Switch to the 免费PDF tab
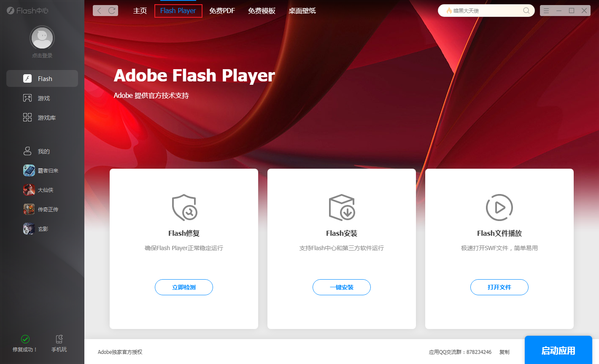This screenshot has width=599, height=364. tap(222, 11)
